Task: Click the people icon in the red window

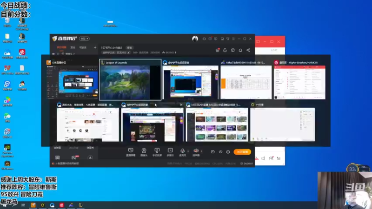Action: [271, 158]
